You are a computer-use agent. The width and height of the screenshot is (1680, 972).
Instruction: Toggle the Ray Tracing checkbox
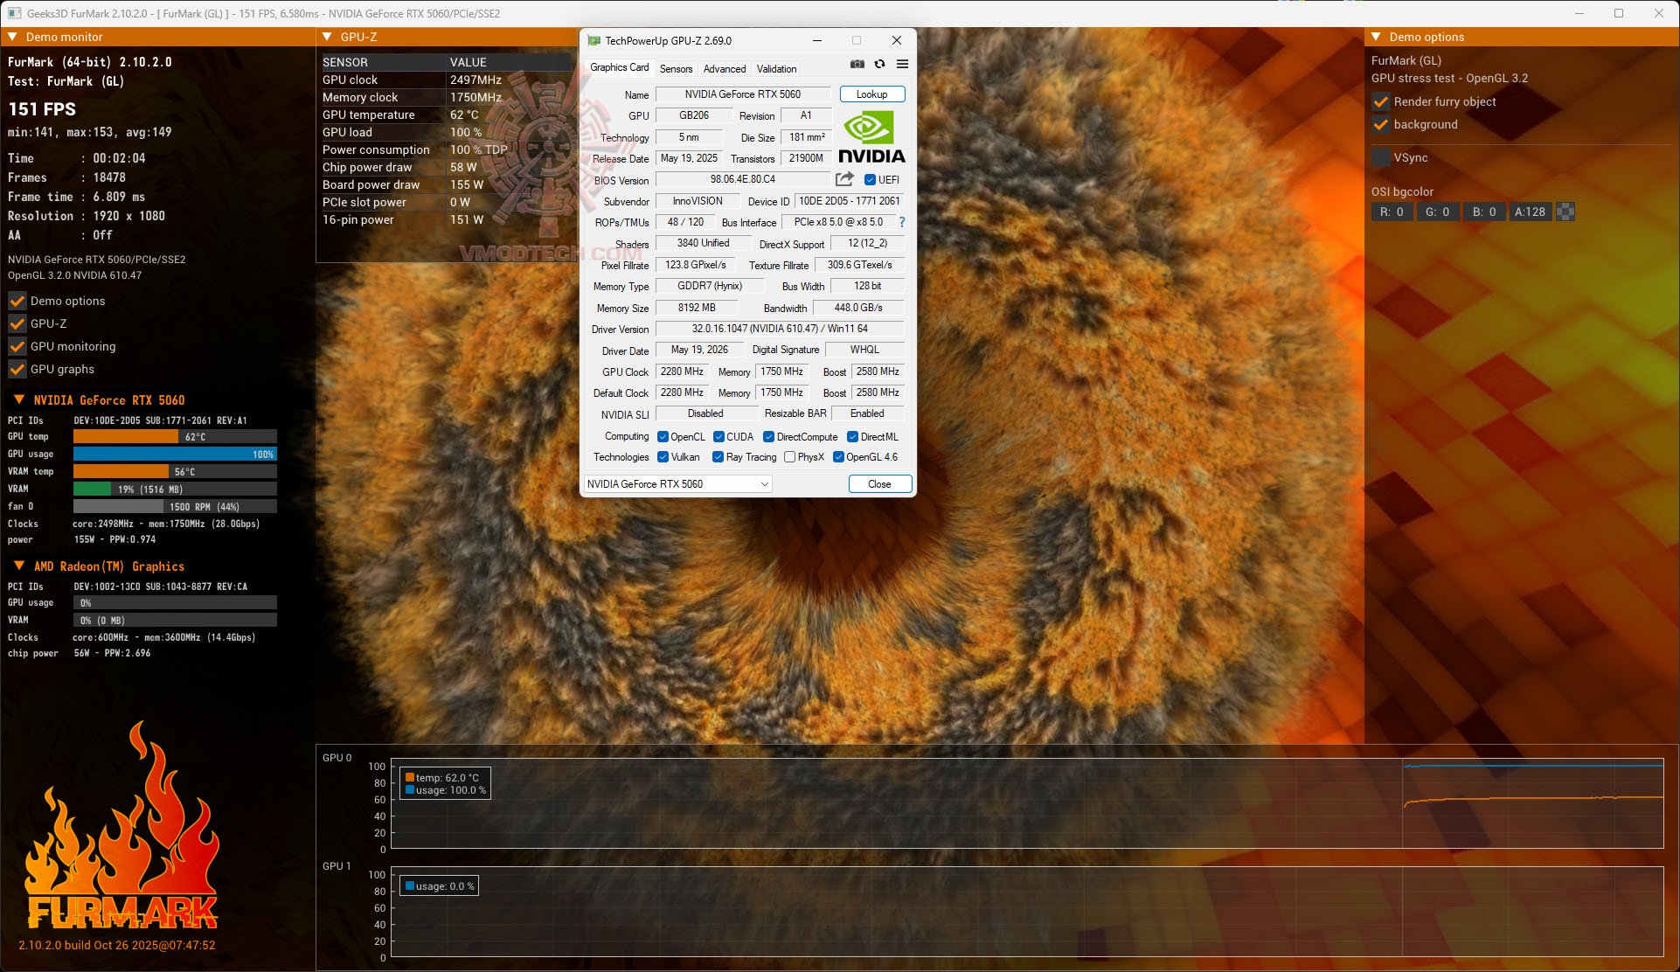(718, 457)
